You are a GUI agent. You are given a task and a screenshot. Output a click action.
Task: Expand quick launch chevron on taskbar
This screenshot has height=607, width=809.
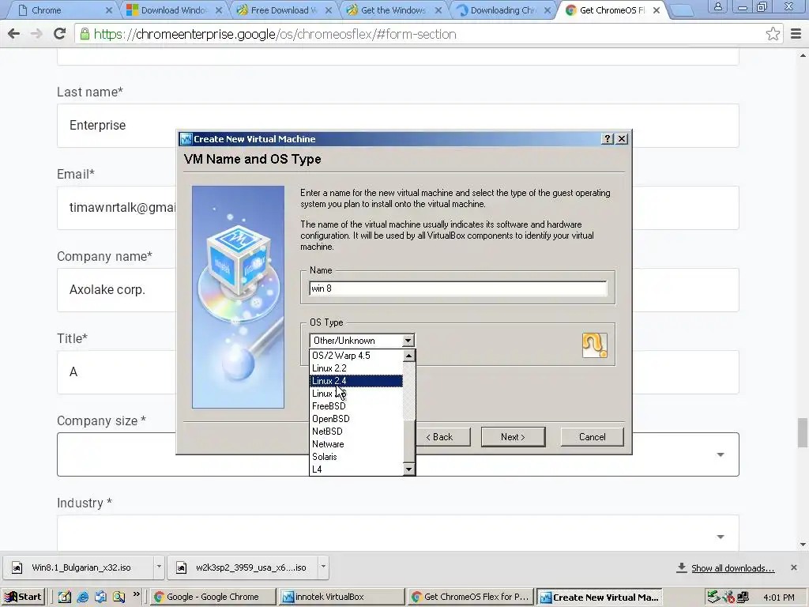click(x=136, y=594)
